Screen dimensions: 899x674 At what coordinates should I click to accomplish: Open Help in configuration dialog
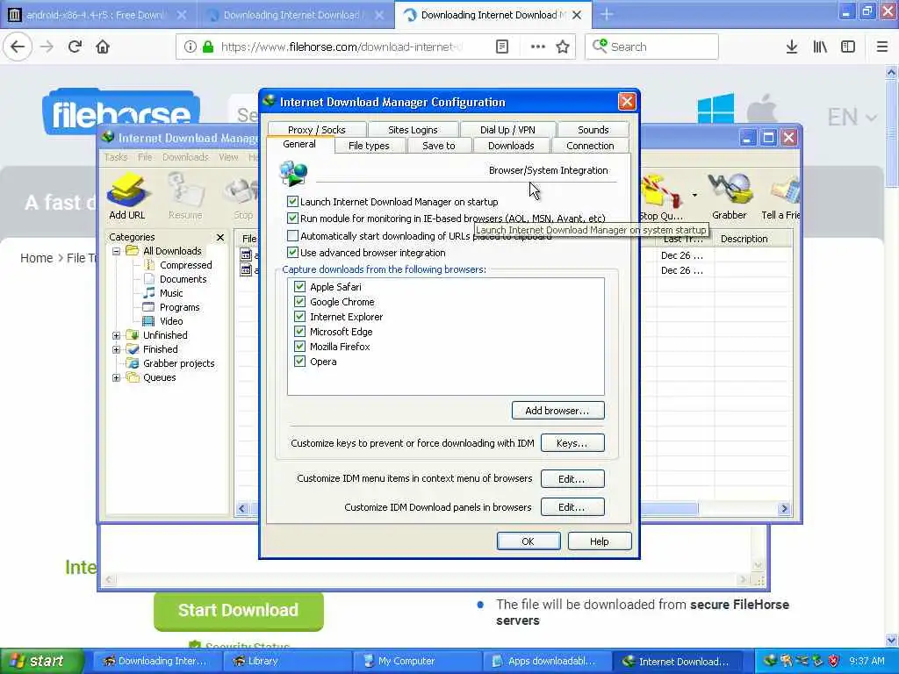coord(600,541)
